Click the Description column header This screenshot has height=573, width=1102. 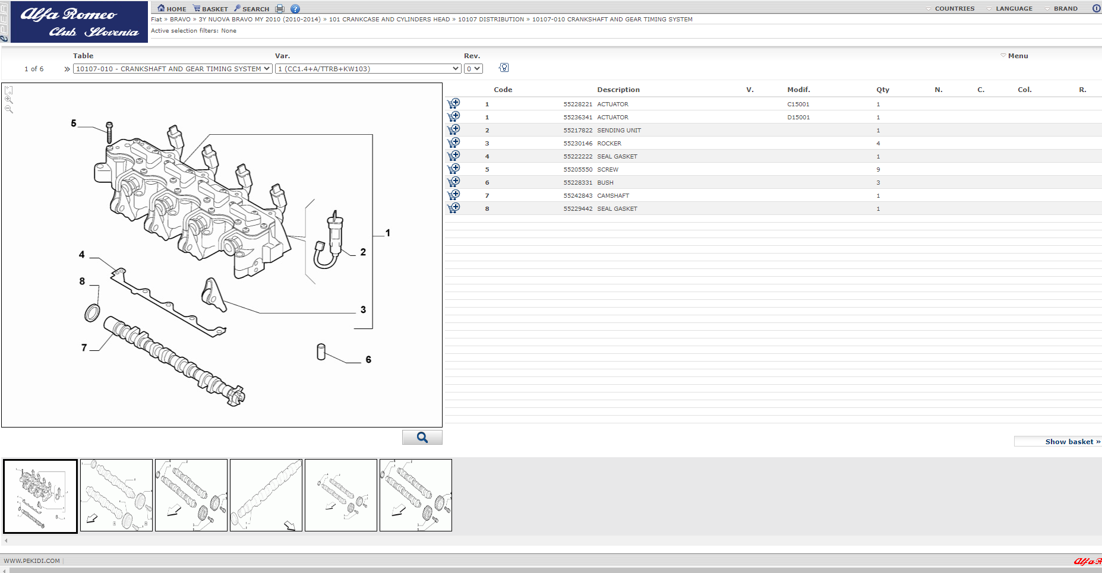[x=618, y=90]
